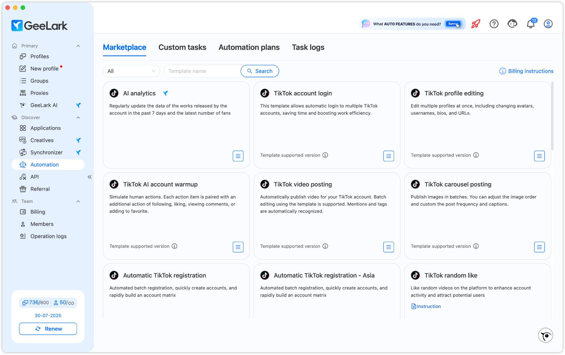565x355 pixels.
Task: Open Applications in the sidebar
Action: click(x=48, y=128)
